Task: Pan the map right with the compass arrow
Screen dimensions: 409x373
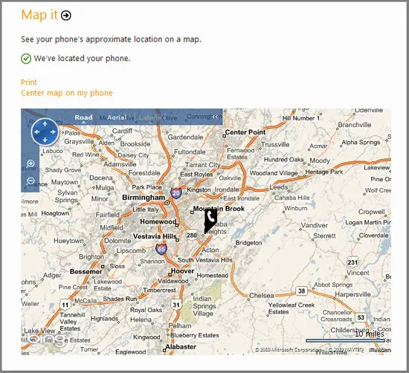Action: (x=54, y=132)
